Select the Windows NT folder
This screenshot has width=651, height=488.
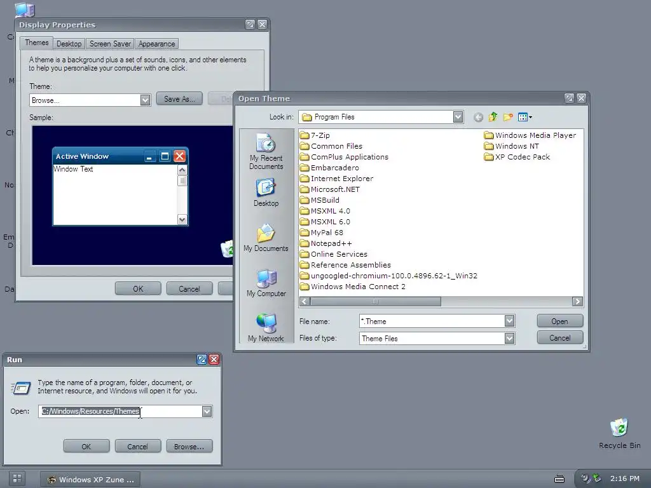coord(512,146)
